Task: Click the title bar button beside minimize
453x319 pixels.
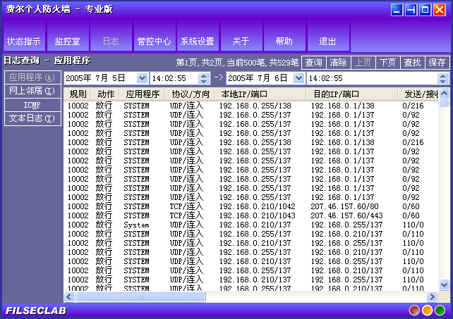Action: pos(411,10)
